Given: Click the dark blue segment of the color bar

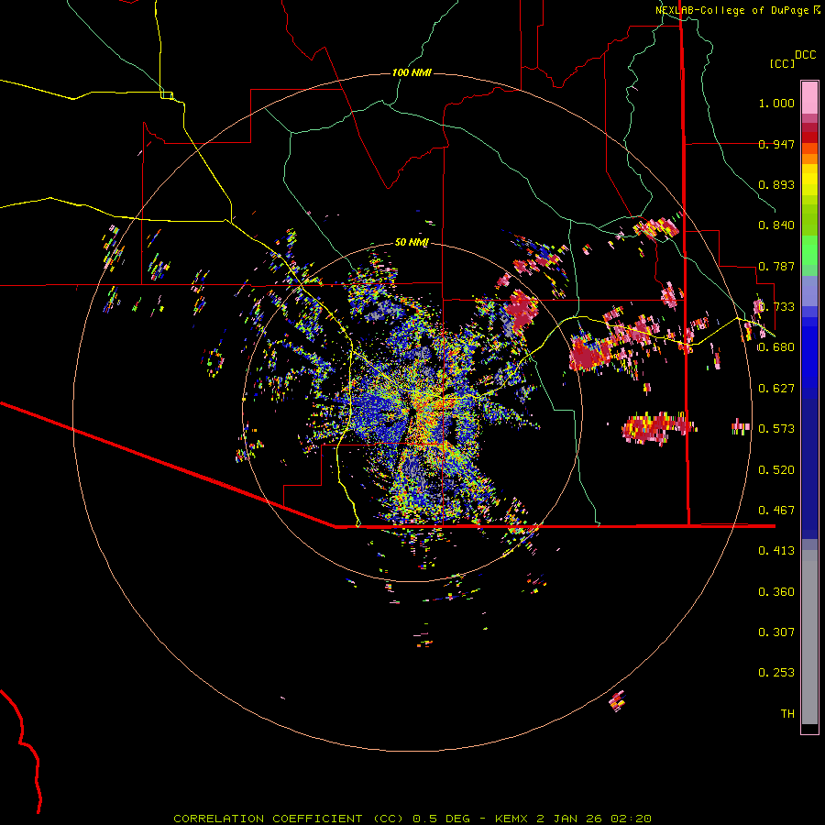Looking at the screenshot, I should click(x=809, y=468).
